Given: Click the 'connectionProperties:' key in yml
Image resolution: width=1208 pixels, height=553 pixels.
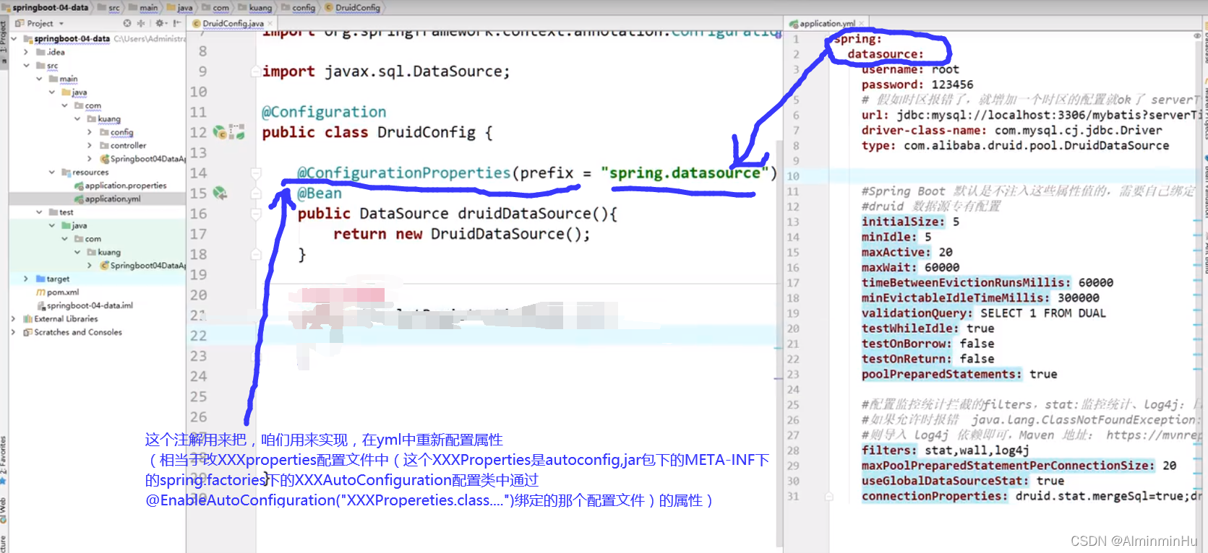Looking at the screenshot, I should click(934, 496).
